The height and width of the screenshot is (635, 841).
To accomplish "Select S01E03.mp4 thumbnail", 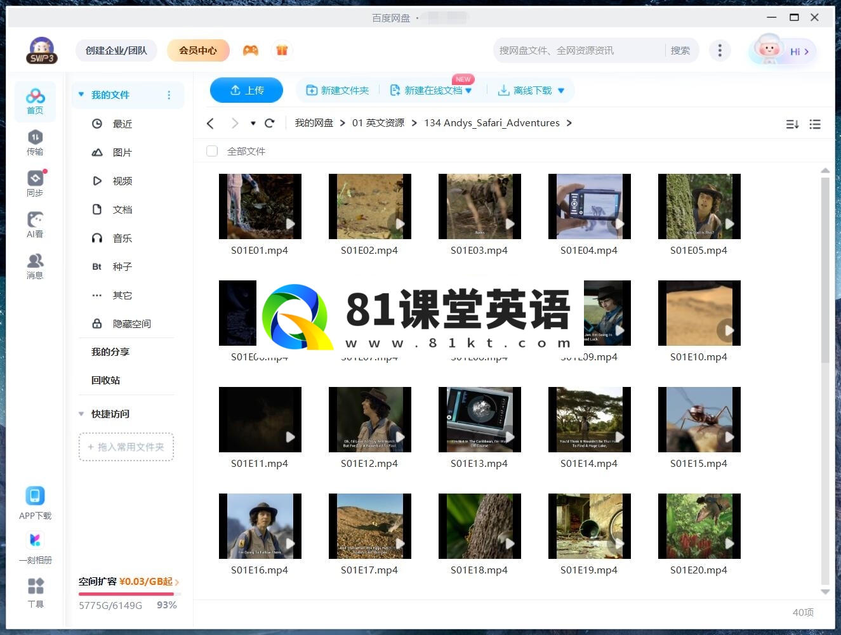I will pyautogui.click(x=480, y=206).
